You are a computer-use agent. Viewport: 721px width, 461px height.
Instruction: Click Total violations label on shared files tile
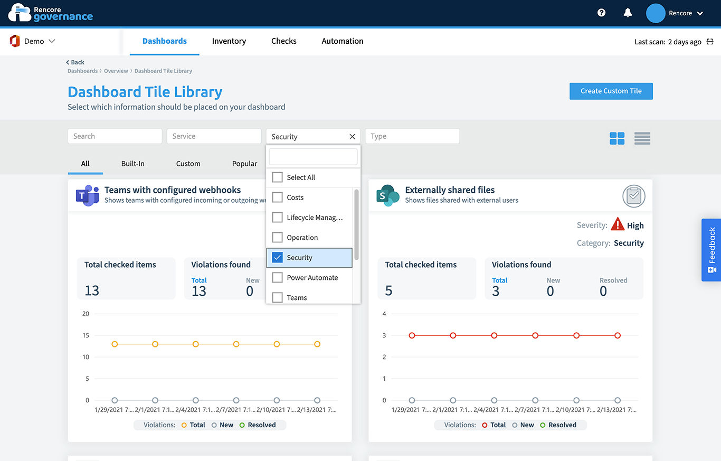(499, 280)
